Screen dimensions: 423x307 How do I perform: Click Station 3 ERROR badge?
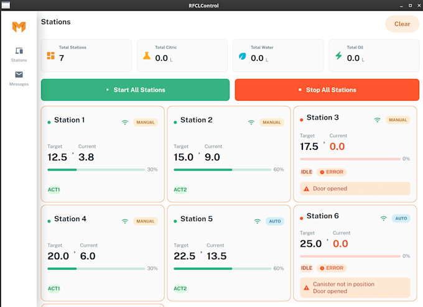point(332,172)
